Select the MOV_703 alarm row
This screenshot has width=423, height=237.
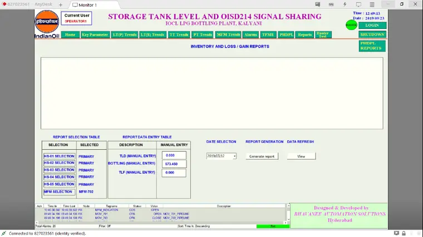pos(160,218)
